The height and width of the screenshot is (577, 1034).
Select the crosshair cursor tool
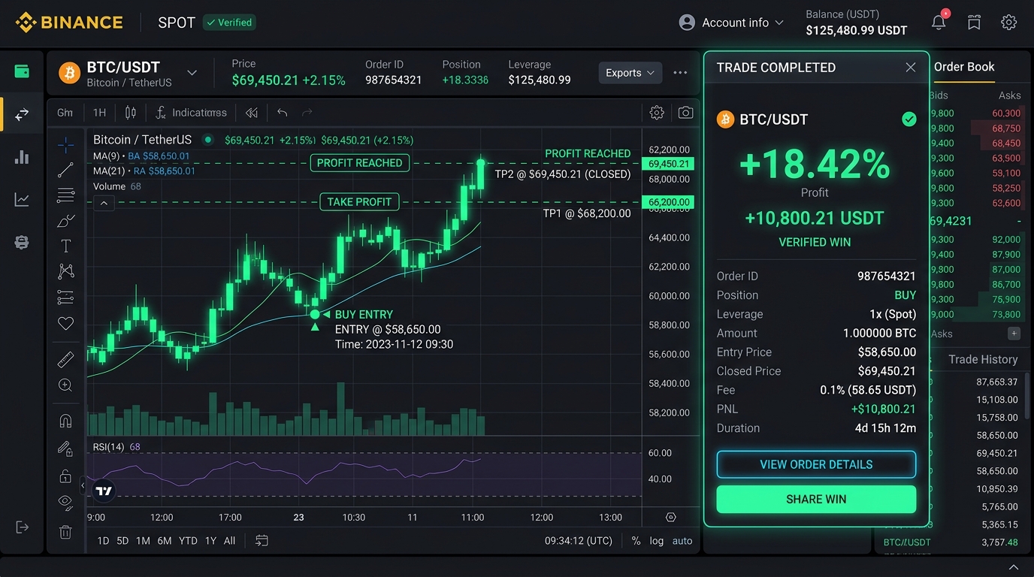(65, 144)
